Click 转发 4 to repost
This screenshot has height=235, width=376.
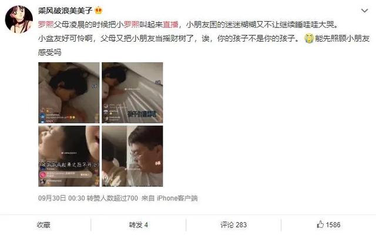(139, 224)
